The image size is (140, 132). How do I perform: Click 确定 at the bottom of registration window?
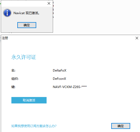121,126
